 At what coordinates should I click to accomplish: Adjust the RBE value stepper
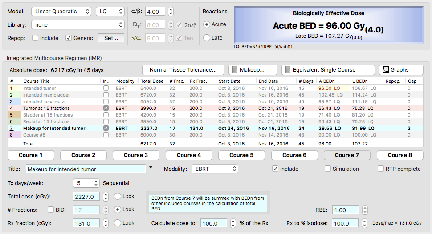point(365,210)
